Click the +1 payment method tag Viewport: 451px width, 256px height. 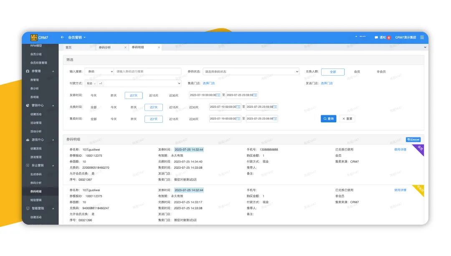[x=101, y=84]
